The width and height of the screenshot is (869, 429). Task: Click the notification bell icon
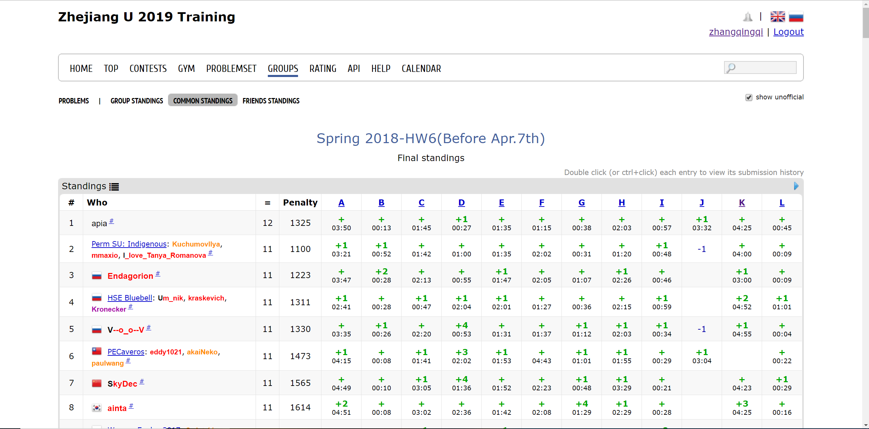coord(747,17)
